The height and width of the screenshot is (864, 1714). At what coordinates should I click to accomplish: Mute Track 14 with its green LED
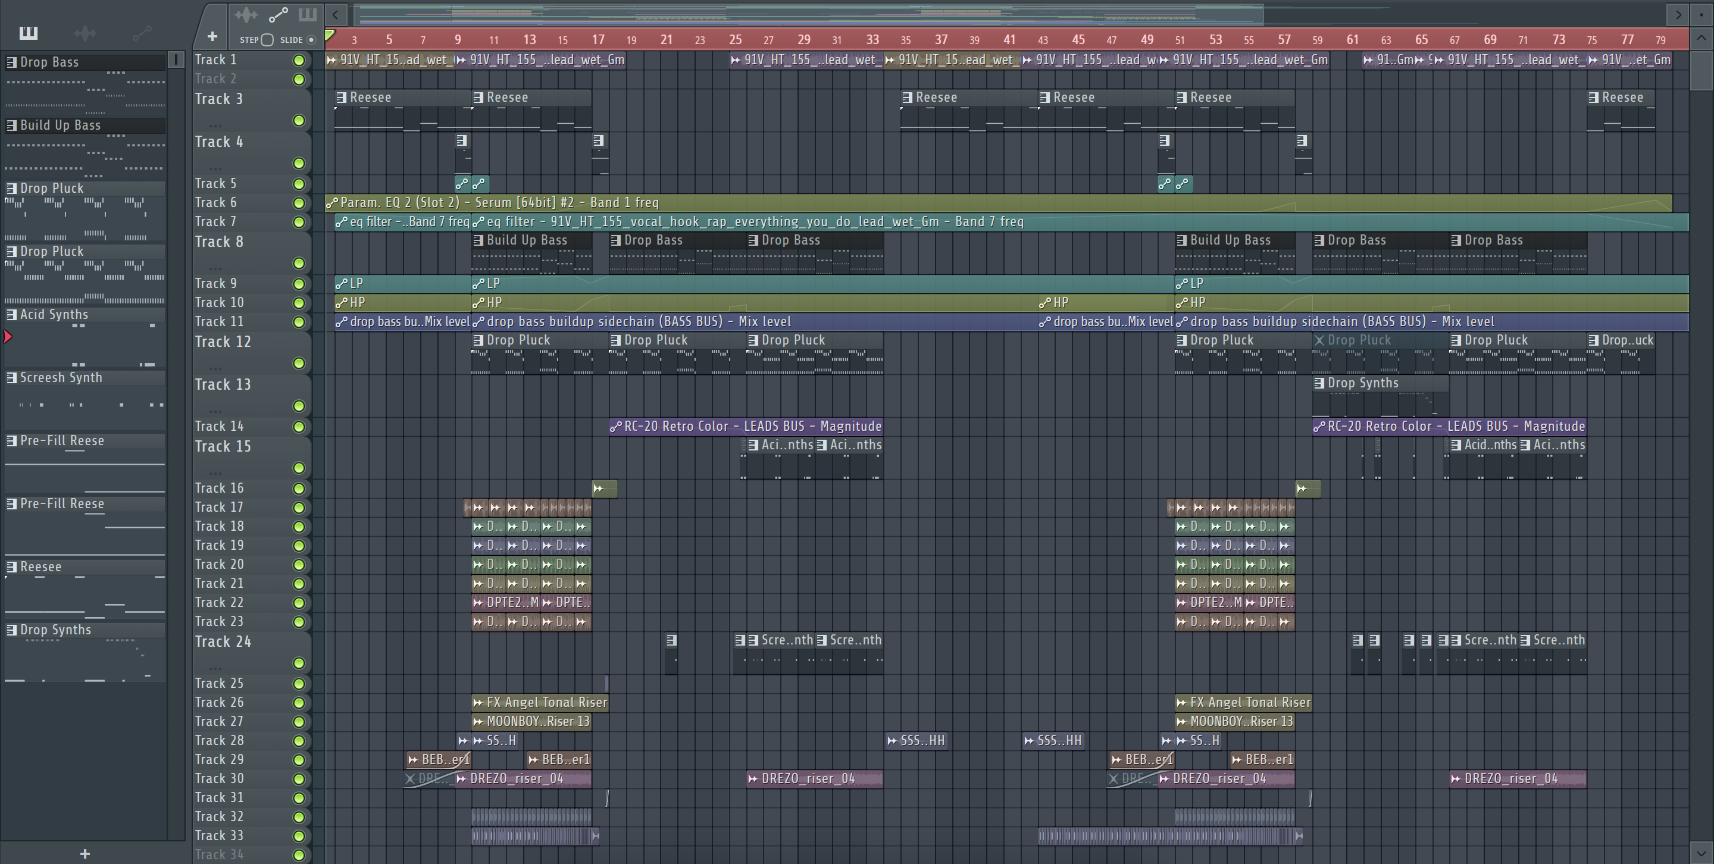[299, 427]
